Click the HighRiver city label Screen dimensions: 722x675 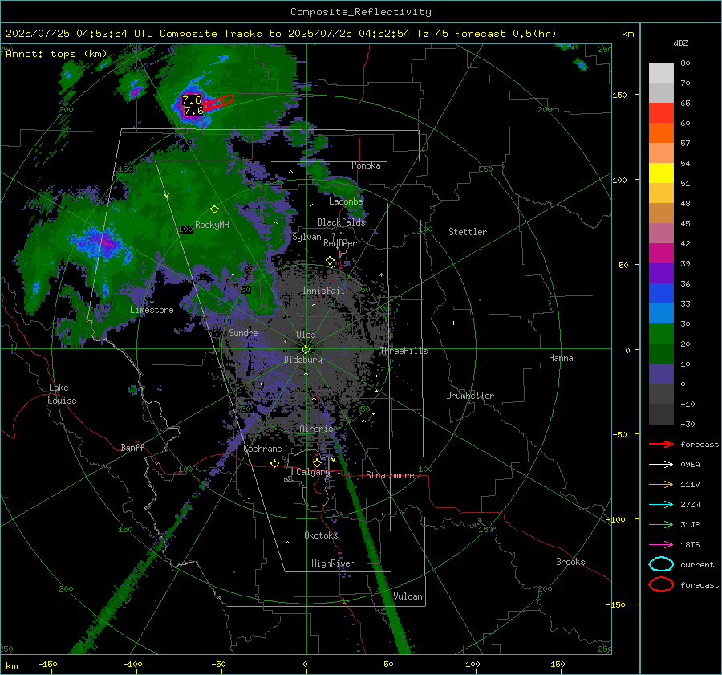tap(333, 563)
